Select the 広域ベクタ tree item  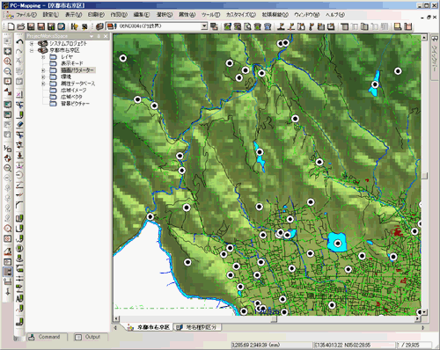(71, 97)
